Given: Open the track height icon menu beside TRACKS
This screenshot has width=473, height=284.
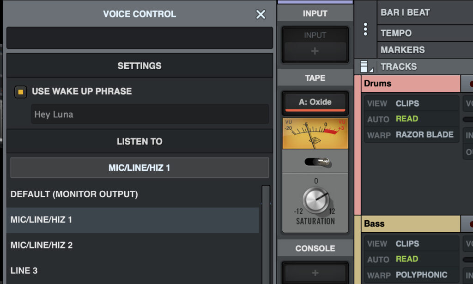Looking at the screenshot, I should click(366, 66).
